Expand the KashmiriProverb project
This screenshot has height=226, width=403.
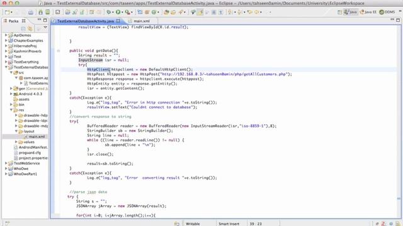[6, 51]
